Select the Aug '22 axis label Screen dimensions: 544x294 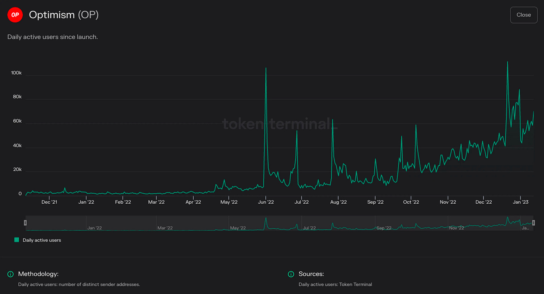click(x=339, y=202)
